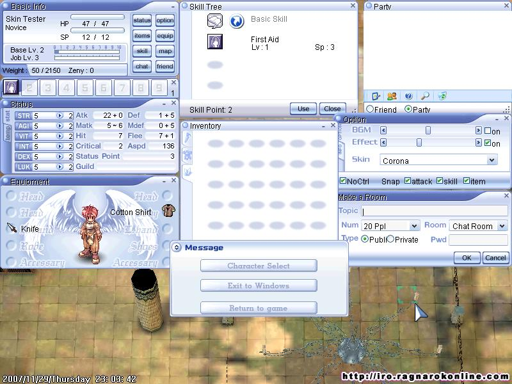
Task: Raise VIT with its blue arrow button
Action: pyautogui.click(x=60, y=136)
